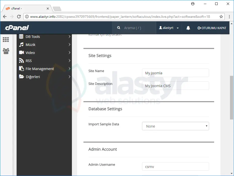Image resolution: width=234 pixels, height=176 pixels.
Task: Click the DB Tools database icon
Action: tap(21, 36)
